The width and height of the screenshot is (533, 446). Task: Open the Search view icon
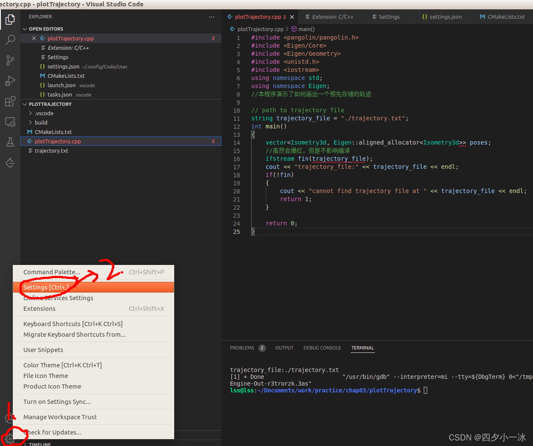tap(10, 40)
